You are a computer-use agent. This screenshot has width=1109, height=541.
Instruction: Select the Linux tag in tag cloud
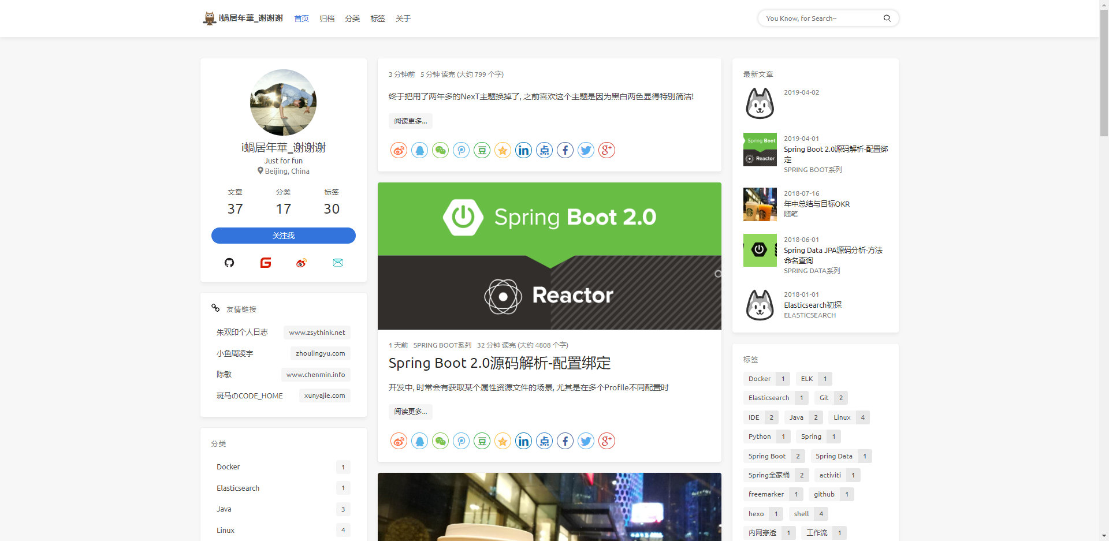point(842,417)
